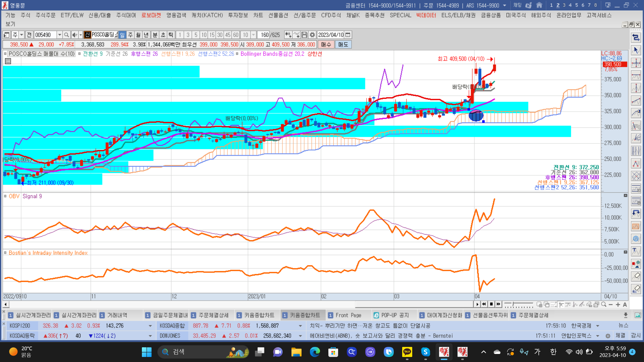This screenshot has height=362, width=644.
Task: Click the stock search magnifier icon
Action: click(x=66, y=35)
